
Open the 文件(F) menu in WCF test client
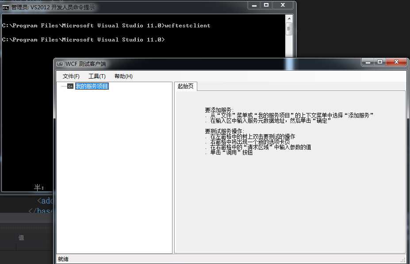point(71,76)
